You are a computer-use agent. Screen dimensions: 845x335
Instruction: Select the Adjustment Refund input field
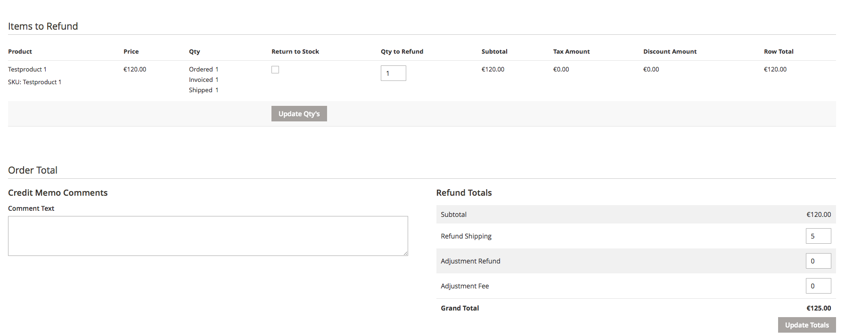[x=818, y=261]
